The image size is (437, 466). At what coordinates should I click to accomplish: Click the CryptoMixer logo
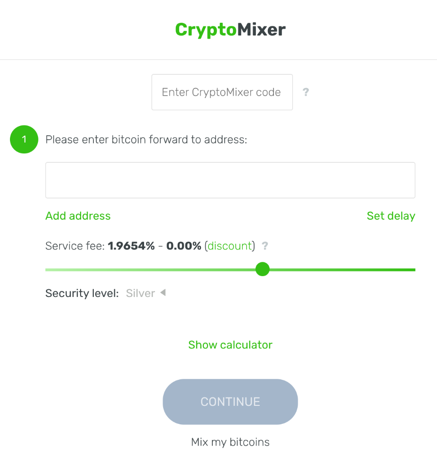coord(230,29)
